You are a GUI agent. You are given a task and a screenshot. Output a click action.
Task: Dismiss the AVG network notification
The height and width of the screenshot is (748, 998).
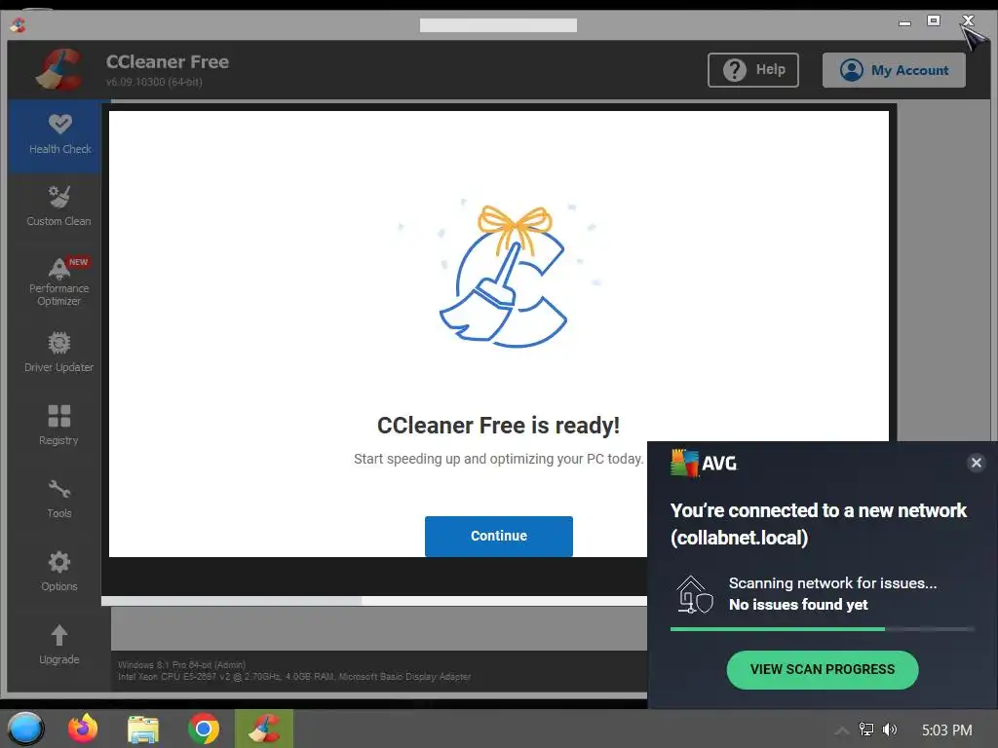(977, 463)
